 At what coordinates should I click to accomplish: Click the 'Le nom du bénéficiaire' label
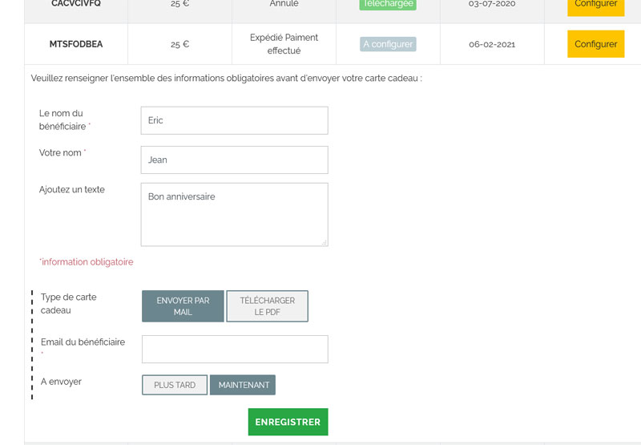coord(65,119)
